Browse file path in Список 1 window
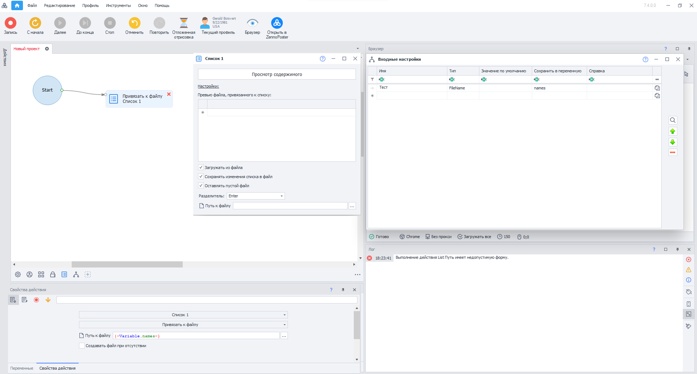697x374 pixels. point(352,206)
